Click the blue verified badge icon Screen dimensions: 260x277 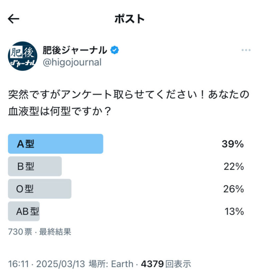115,50
